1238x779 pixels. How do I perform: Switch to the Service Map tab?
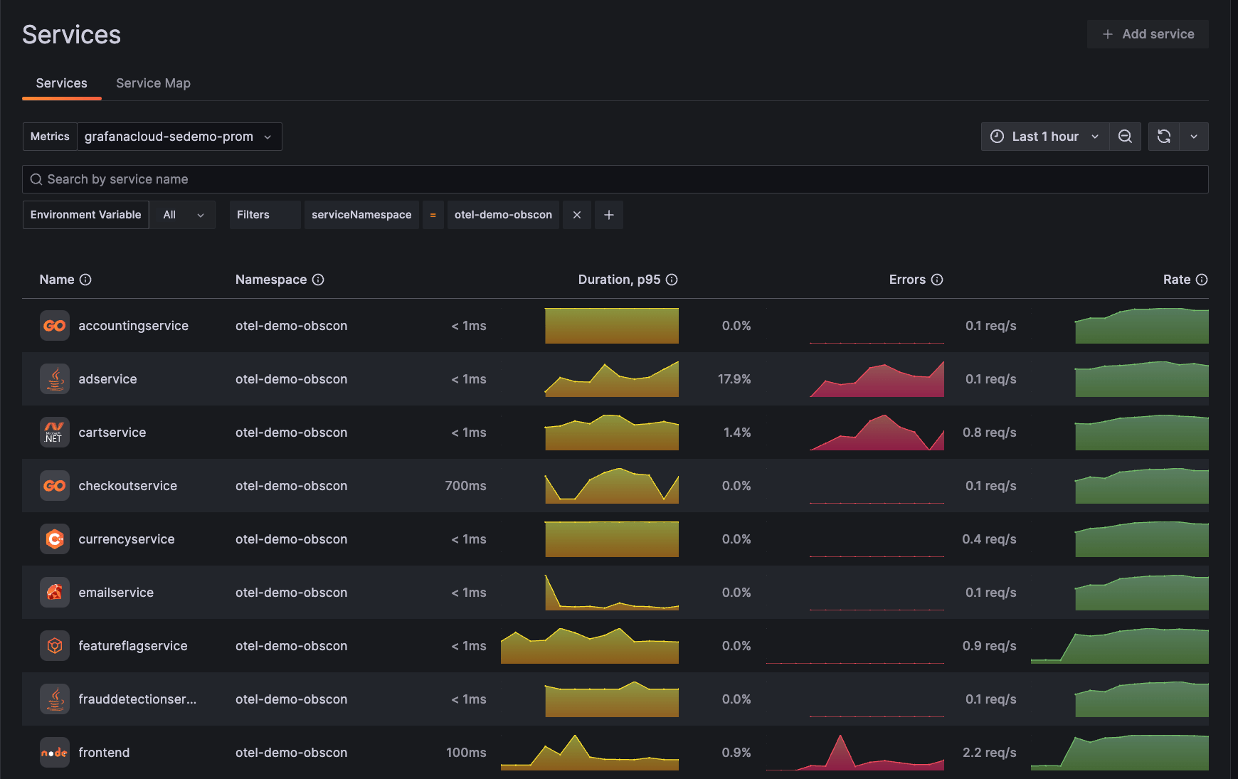153,83
